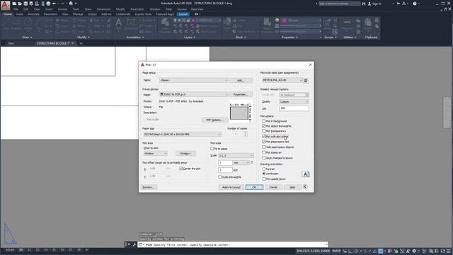Toggle Center the plot checkbox
The height and width of the screenshot is (255, 453).
coord(181,169)
